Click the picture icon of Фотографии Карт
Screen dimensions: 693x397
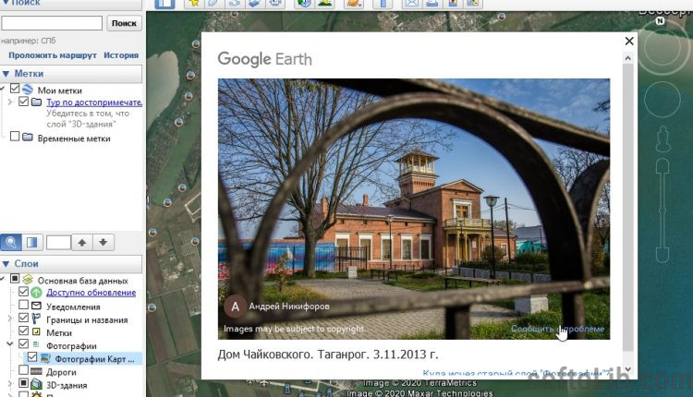(45, 358)
